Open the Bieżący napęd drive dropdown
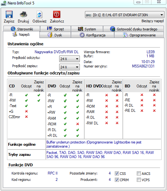This screenshot has height=191, width=167. 125,15
